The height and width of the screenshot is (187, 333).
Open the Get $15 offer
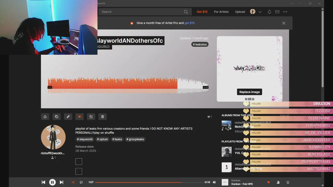[202, 12]
